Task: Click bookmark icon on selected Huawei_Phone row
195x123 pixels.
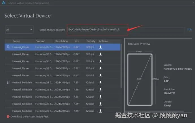Action: point(8,47)
